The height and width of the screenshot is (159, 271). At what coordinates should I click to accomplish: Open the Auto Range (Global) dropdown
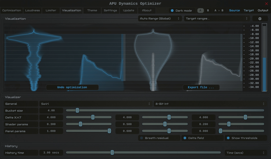[160, 19]
